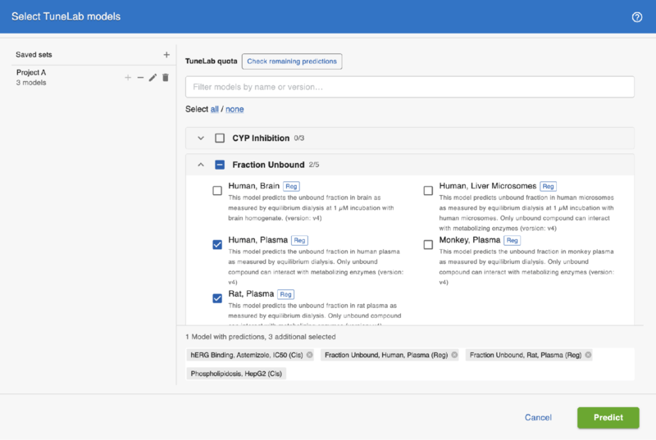Remove hERG Binding, Astemizole chip
Viewport: 656px width, 440px height.
pyautogui.click(x=310, y=355)
